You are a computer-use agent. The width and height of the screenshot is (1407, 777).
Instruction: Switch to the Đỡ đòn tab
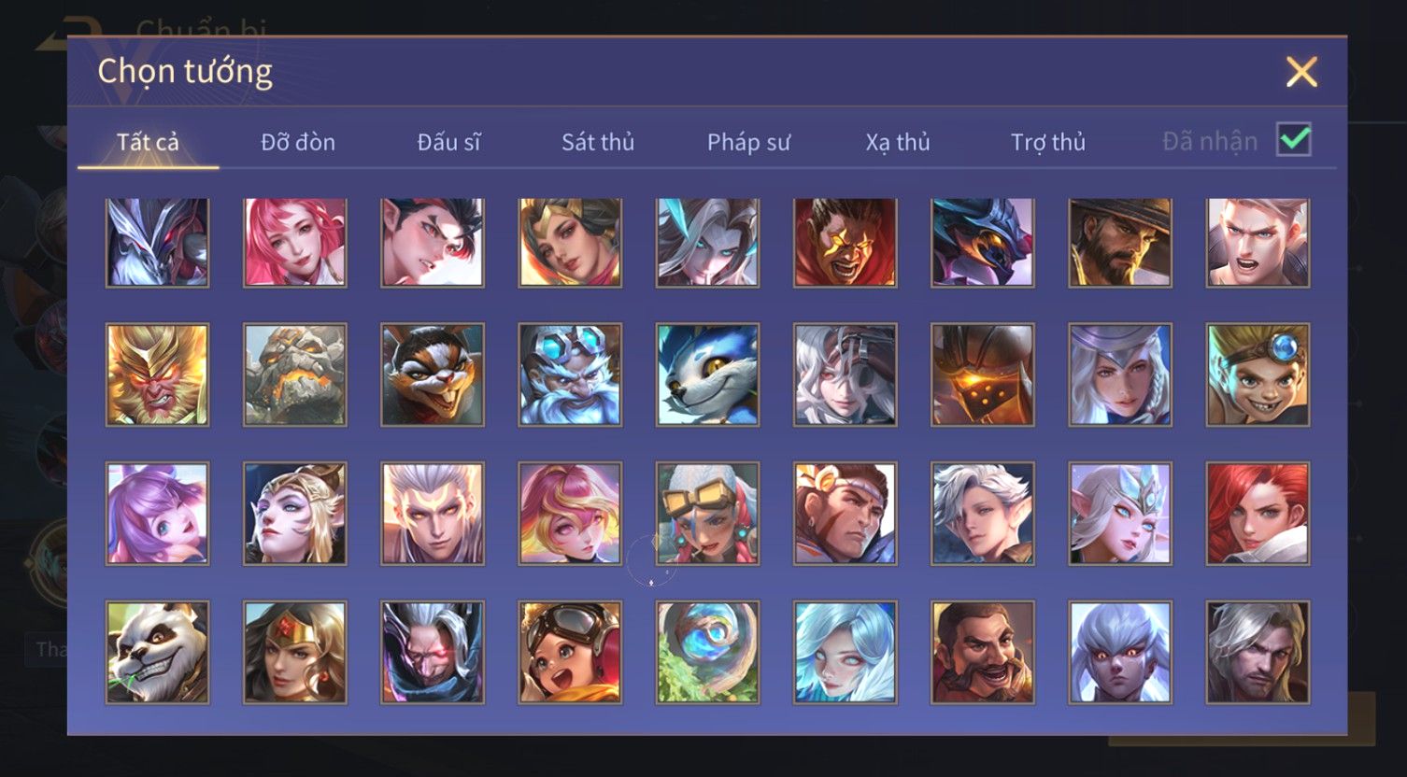coord(298,142)
